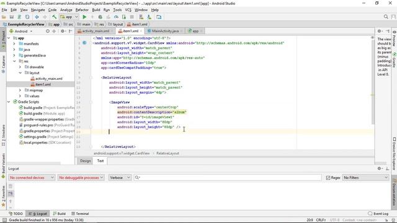Expand the java folder
This screenshot has height=223, width=397.
click(x=14, y=50)
